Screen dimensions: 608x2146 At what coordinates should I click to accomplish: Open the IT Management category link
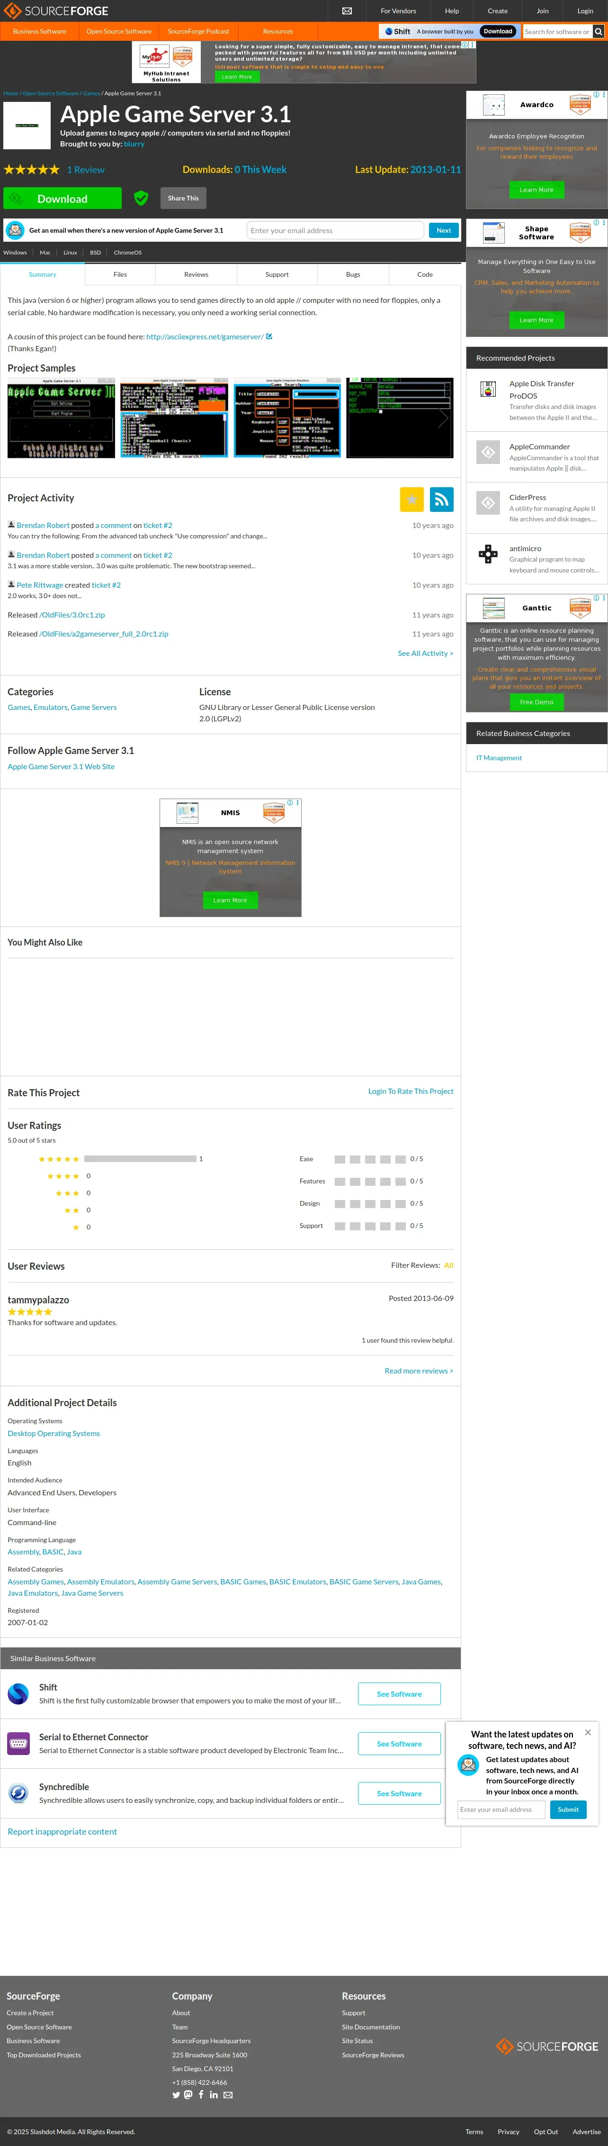pos(499,758)
